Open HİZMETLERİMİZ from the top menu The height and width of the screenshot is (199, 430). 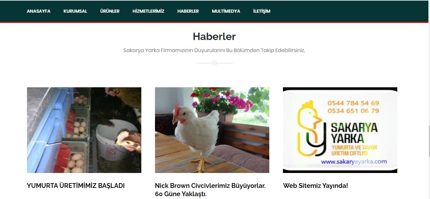coord(148,11)
